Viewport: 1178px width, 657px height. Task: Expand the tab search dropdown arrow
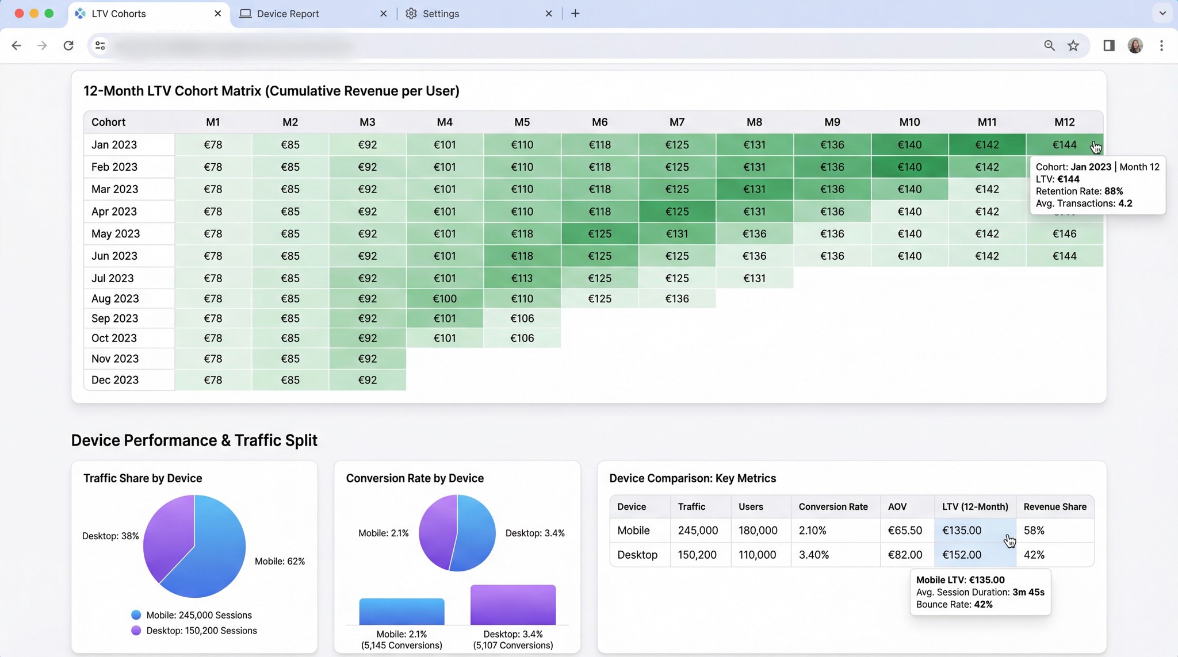(x=1162, y=13)
